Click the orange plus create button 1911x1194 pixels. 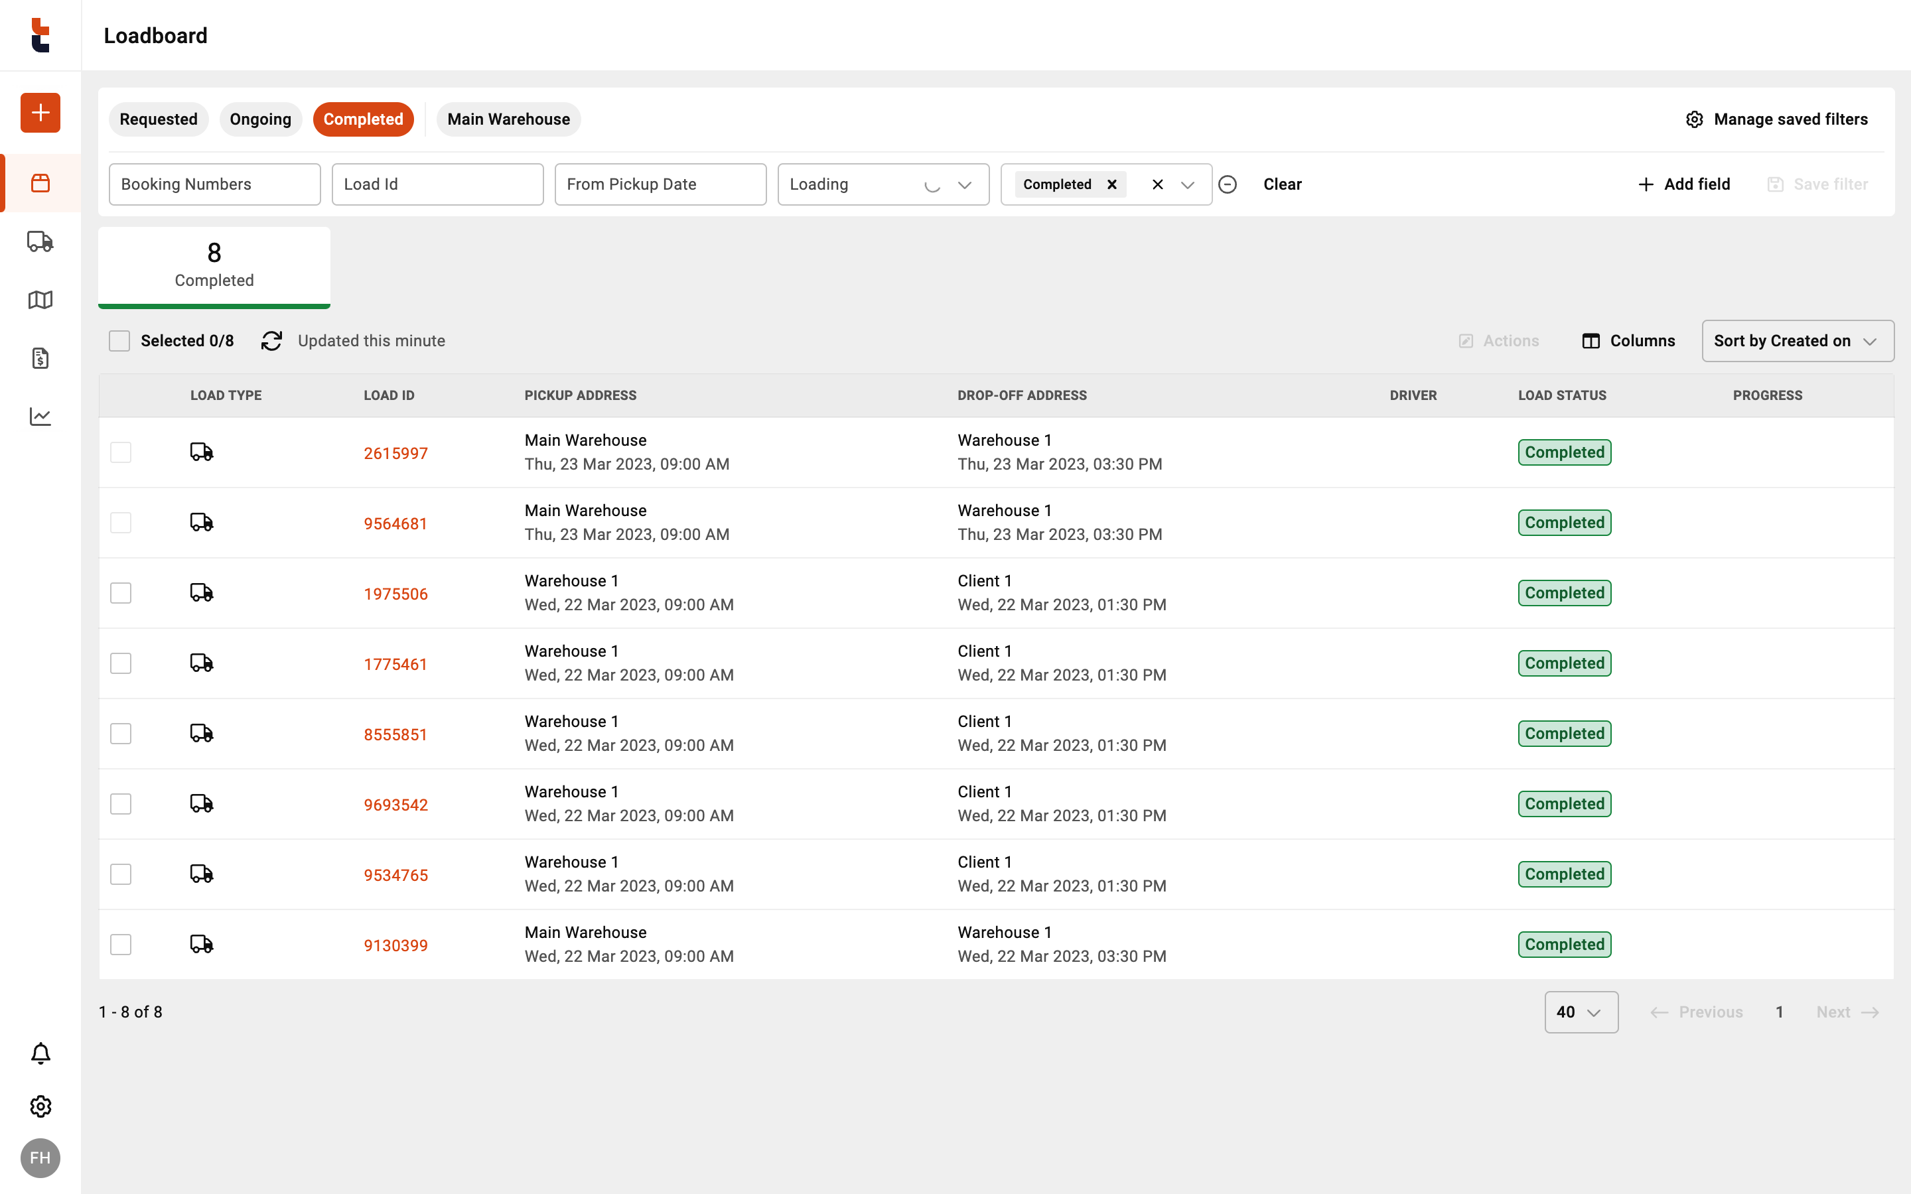click(x=40, y=112)
